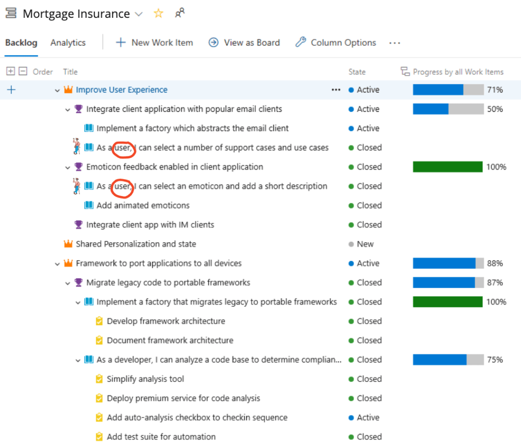Click the favorite star next to Mortgage Insurance
Image resolution: width=521 pixels, height=446 pixels.
[158, 14]
